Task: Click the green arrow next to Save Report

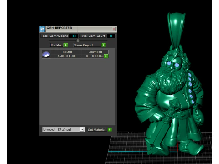Action: [104, 45]
